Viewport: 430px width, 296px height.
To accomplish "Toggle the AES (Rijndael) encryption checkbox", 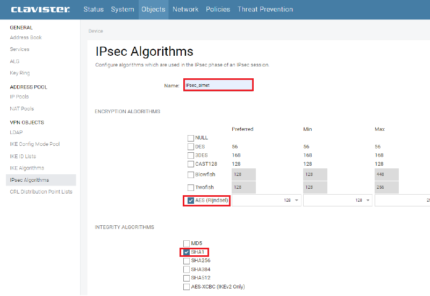I will (191, 201).
